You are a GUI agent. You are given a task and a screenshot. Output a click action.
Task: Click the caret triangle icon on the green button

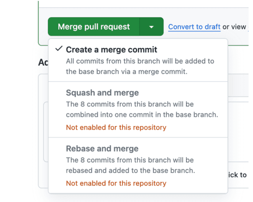pos(151,27)
